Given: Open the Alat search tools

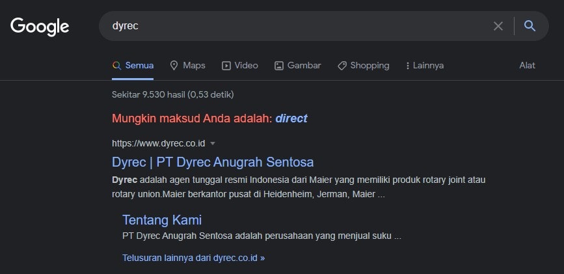Looking at the screenshot, I should (x=527, y=66).
